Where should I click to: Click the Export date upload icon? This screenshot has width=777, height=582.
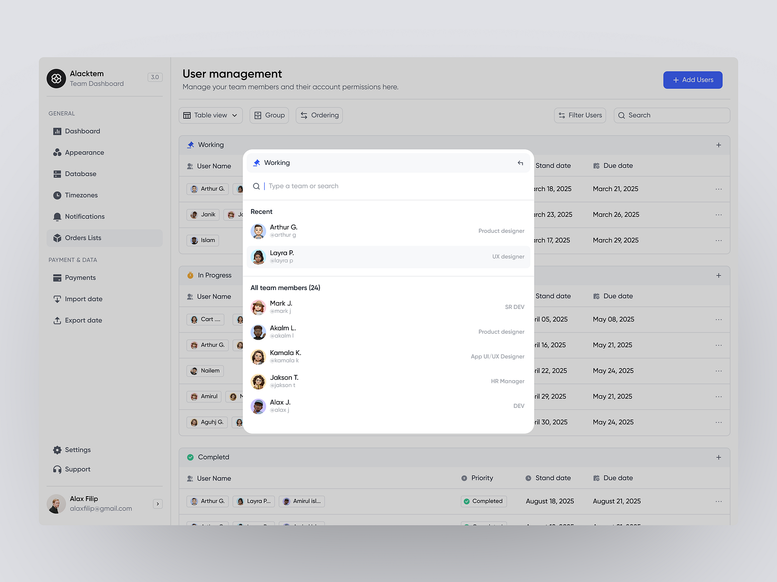coord(57,320)
